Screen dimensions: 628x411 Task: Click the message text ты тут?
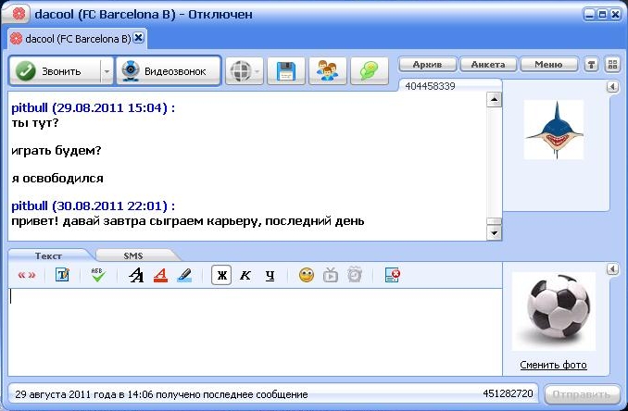coord(35,122)
